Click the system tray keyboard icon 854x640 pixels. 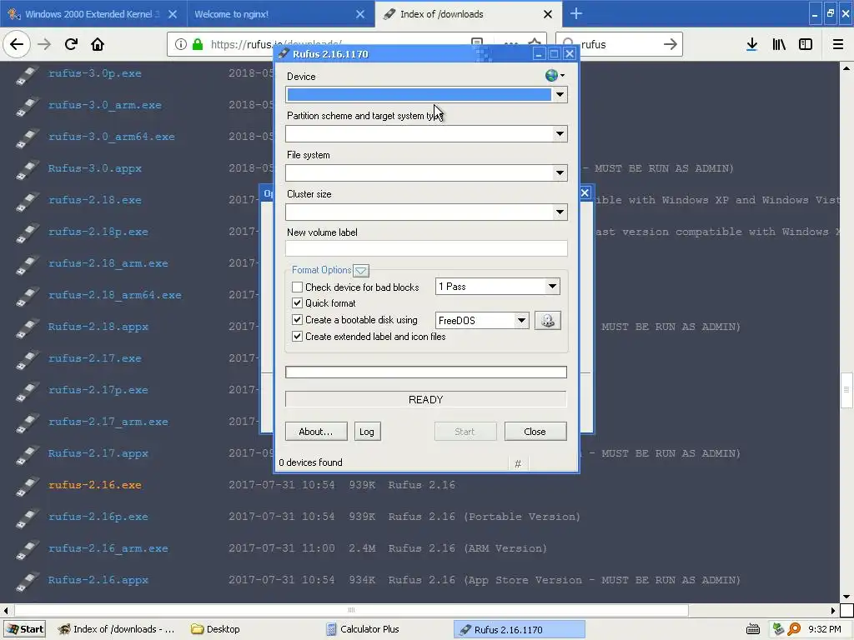(x=753, y=630)
